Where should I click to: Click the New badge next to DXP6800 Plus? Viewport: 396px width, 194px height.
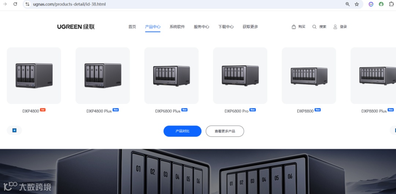tap(184, 110)
